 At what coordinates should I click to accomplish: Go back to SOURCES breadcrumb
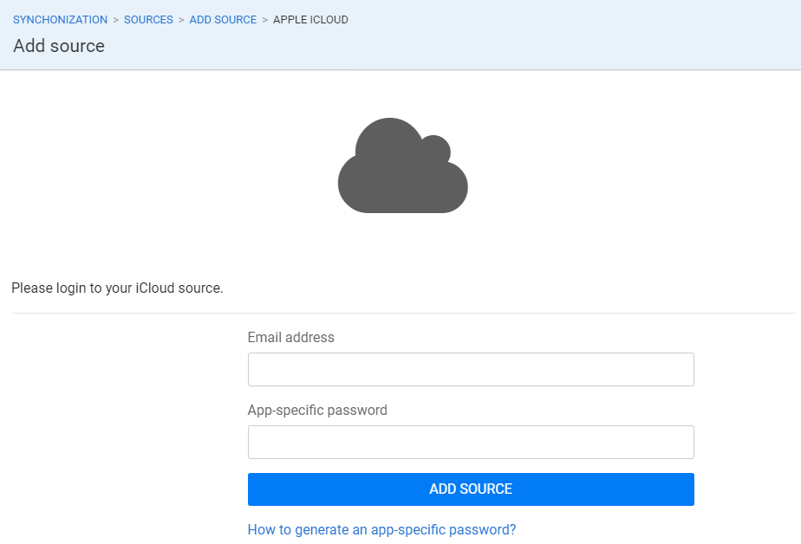pyautogui.click(x=148, y=20)
